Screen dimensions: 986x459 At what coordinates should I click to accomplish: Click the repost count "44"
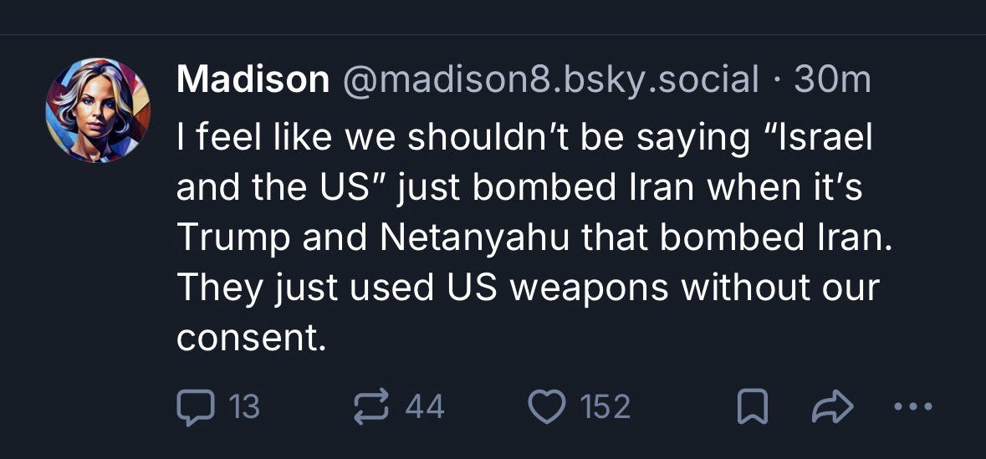coord(425,407)
